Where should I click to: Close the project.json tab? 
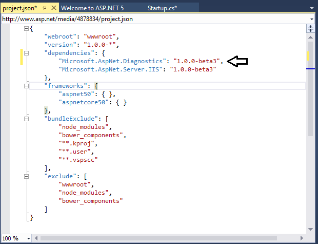coord(54,8)
